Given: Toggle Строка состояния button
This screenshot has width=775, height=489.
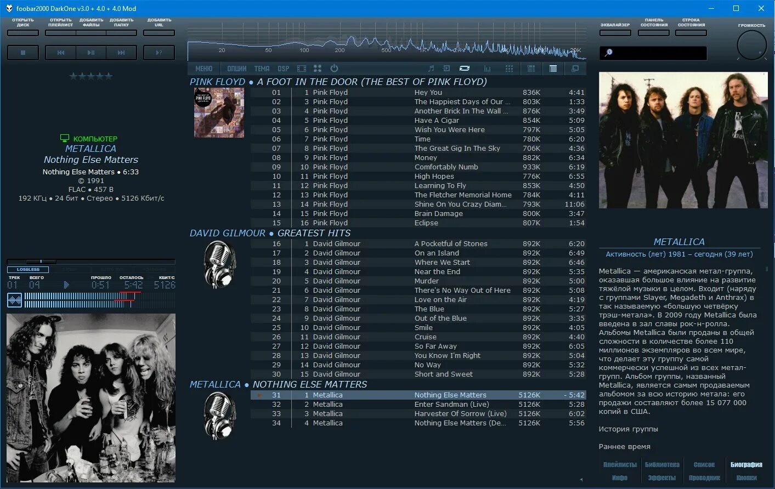Looking at the screenshot, I should [691, 33].
